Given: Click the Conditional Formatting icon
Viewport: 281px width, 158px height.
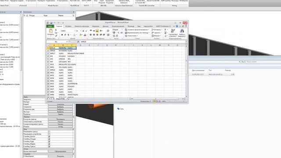Looking at the screenshot, I should (x=126, y=30).
